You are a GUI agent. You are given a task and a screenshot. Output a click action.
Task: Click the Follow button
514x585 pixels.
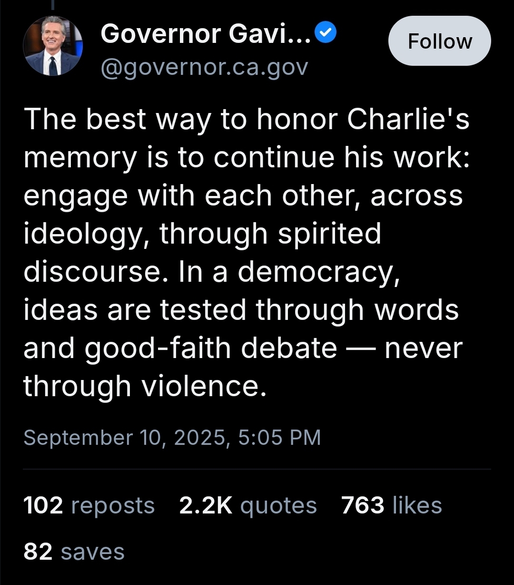click(x=439, y=41)
